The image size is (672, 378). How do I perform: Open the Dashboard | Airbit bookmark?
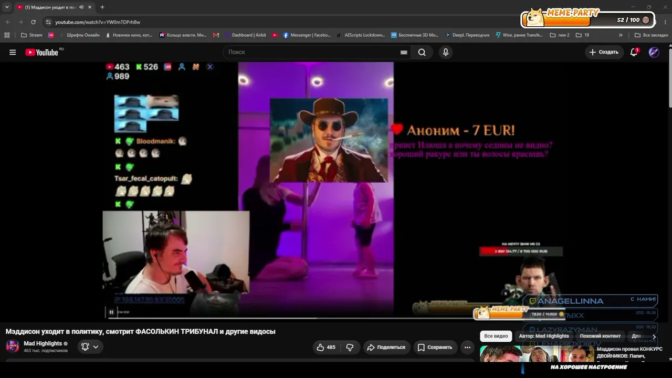(245, 35)
